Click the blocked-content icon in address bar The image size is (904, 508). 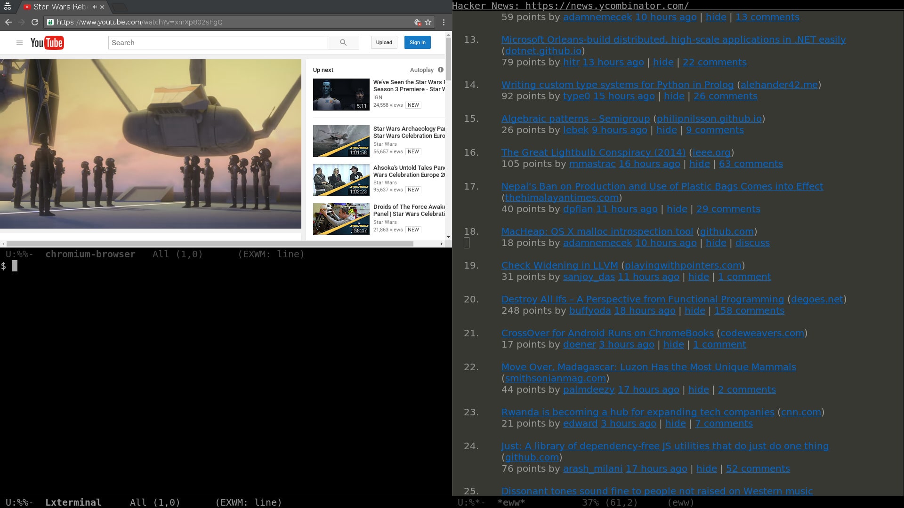[x=417, y=22]
